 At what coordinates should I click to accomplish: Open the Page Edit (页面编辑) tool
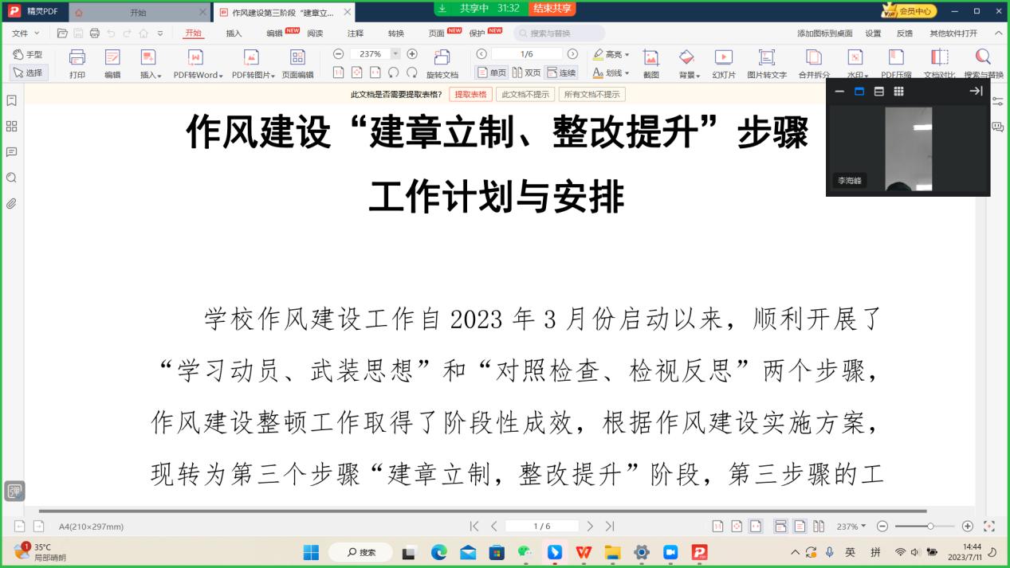click(x=297, y=64)
